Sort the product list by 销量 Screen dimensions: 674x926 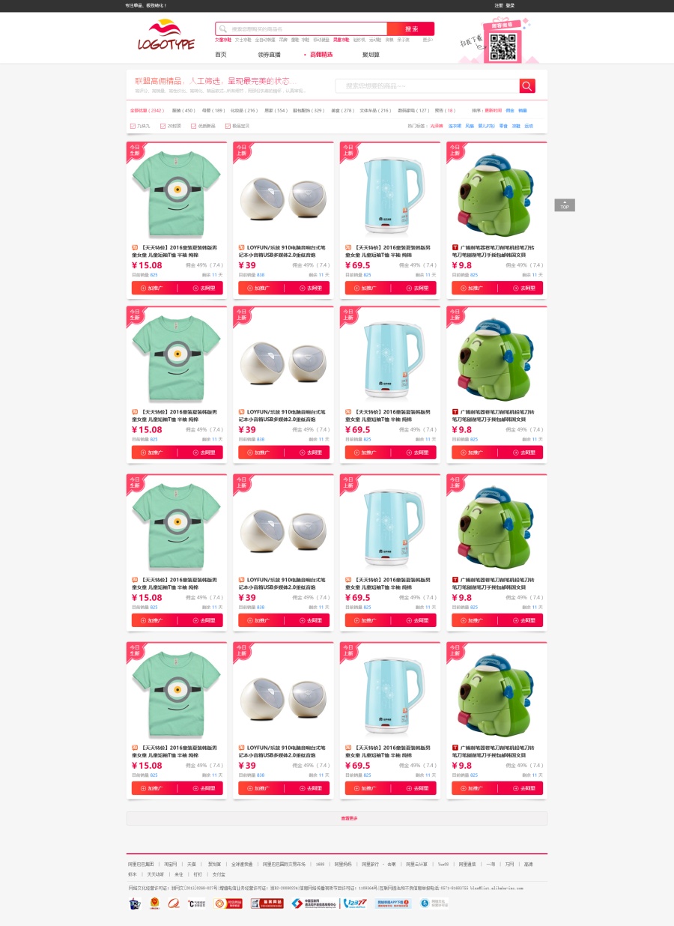pyautogui.click(x=523, y=110)
